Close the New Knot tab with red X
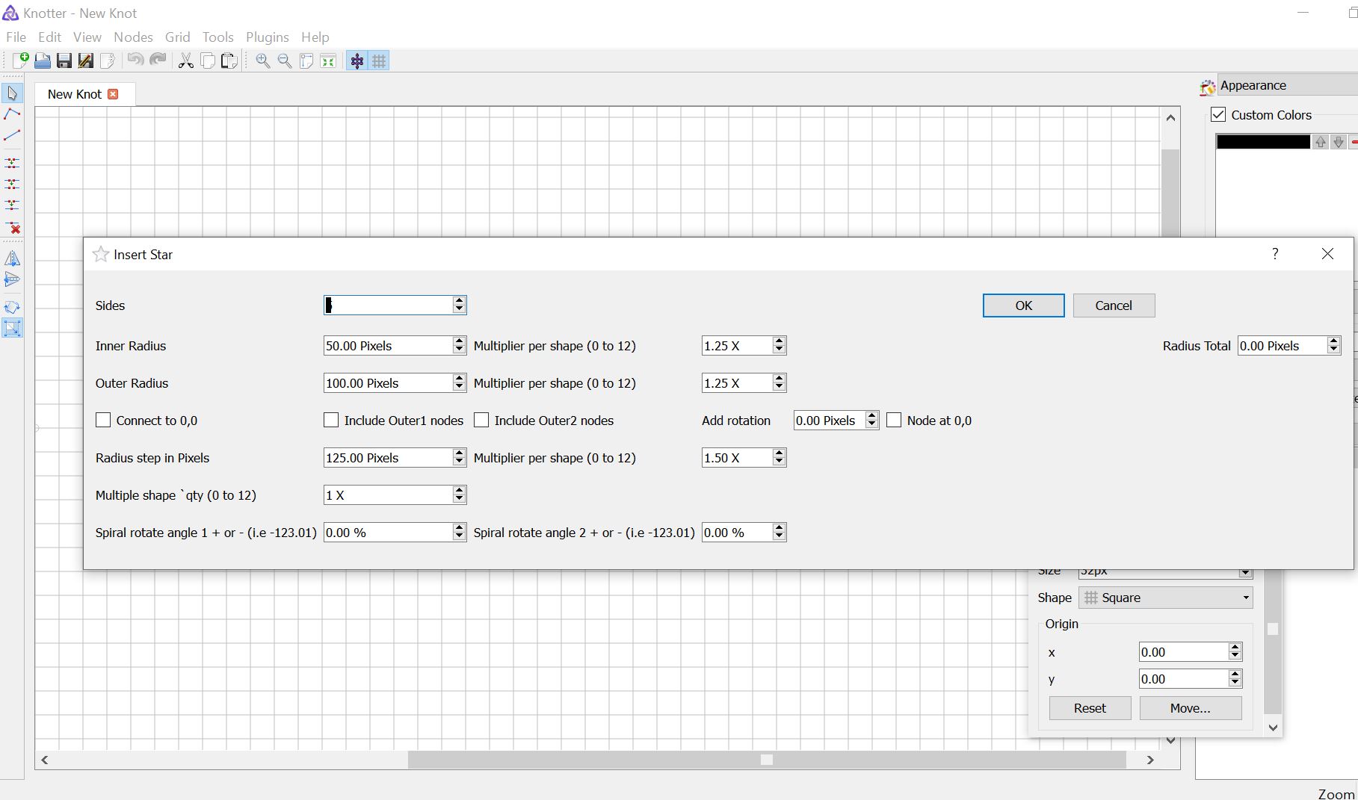Screen dimensions: 1358x800 coord(113,94)
